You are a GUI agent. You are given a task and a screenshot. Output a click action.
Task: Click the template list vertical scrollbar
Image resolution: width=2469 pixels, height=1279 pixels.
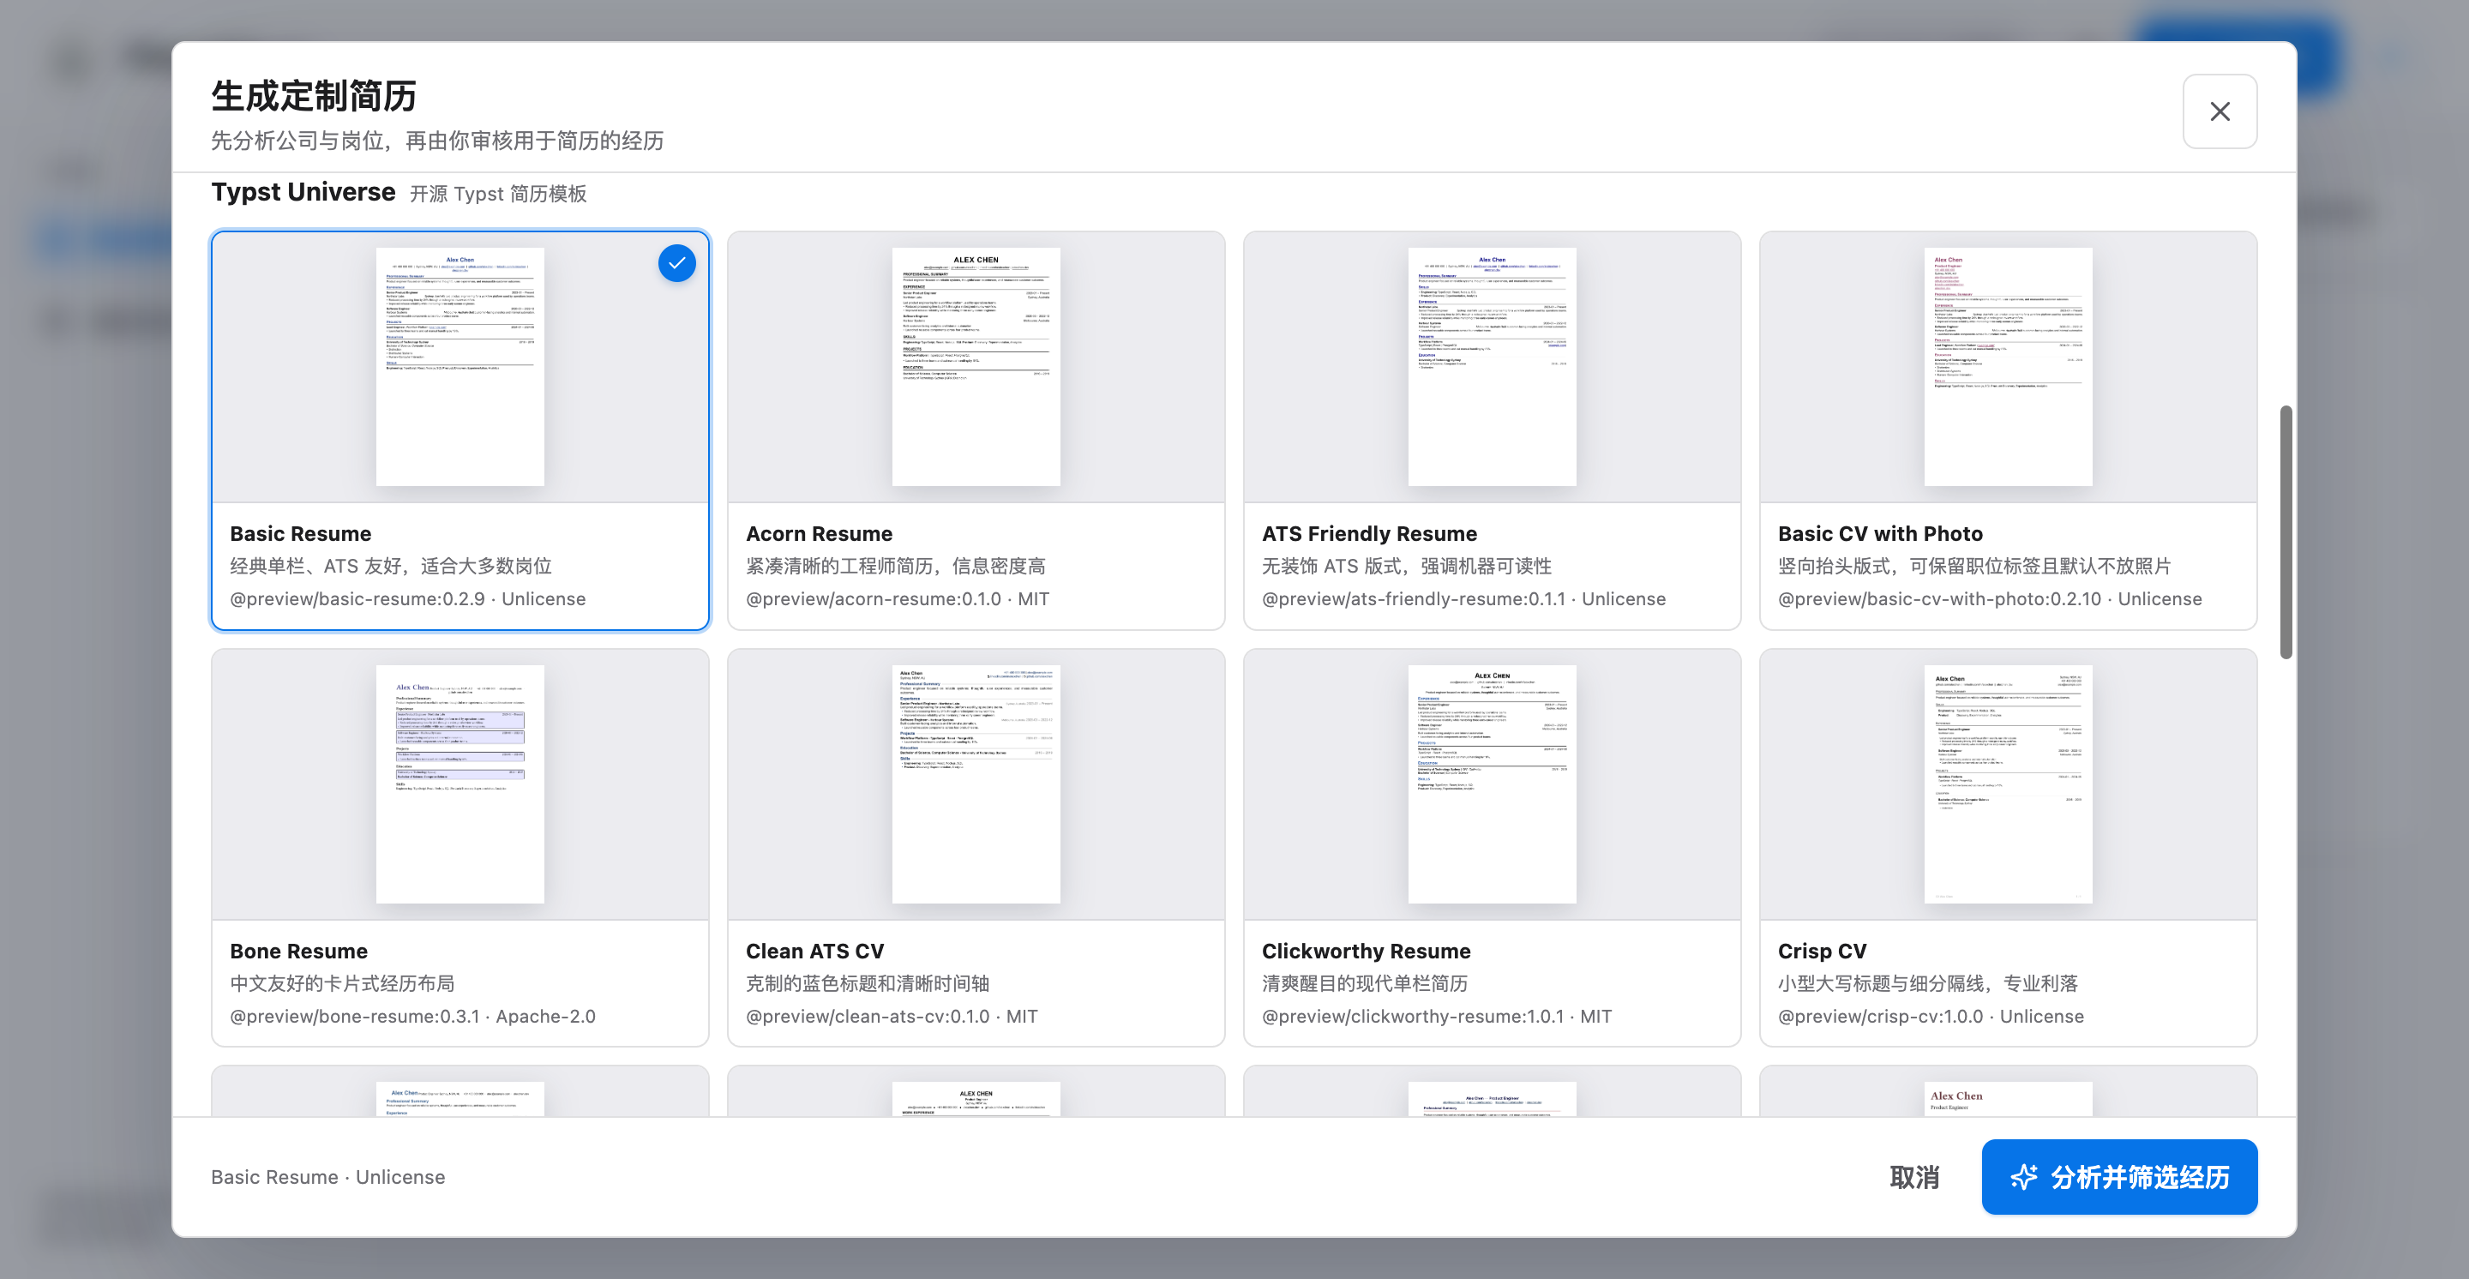pos(2285,531)
